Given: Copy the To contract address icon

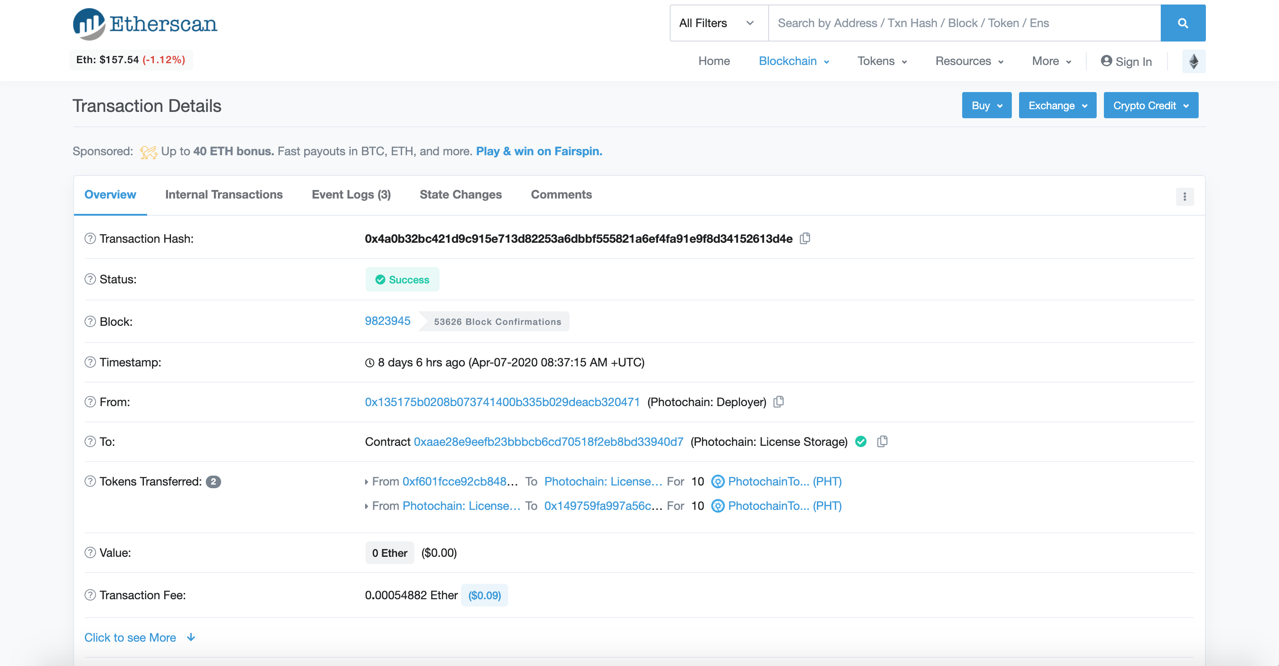Looking at the screenshot, I should click(x=882, y=441).
